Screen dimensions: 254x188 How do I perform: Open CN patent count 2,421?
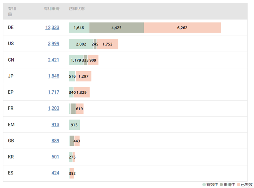click(x=53, y=60)
